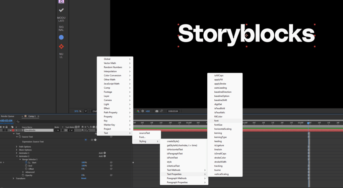Switch to the Render Queue tab
Screen dimensions: 343x188
point(7,116)
